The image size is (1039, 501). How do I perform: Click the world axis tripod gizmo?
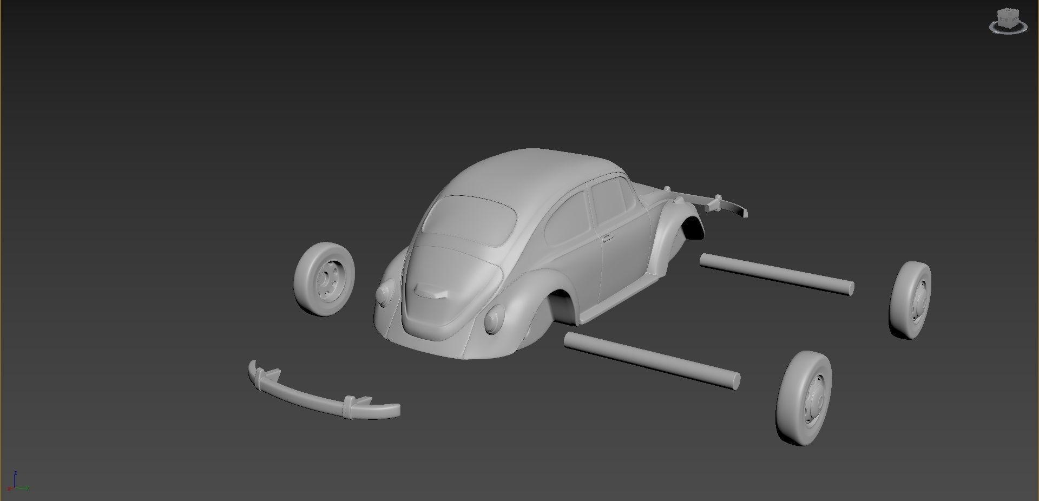[18, 482]
